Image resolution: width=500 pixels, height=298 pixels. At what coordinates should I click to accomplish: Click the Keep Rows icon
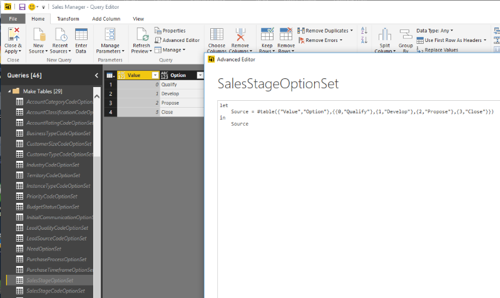267,34
